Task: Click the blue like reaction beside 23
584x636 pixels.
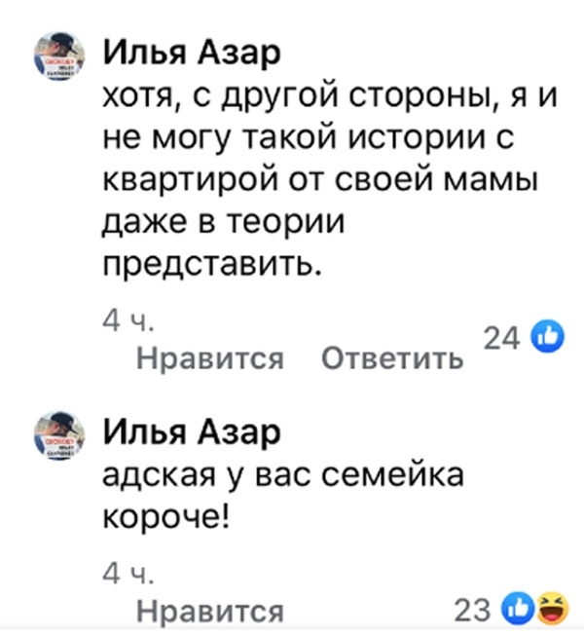Action: (x=514, y=611)
